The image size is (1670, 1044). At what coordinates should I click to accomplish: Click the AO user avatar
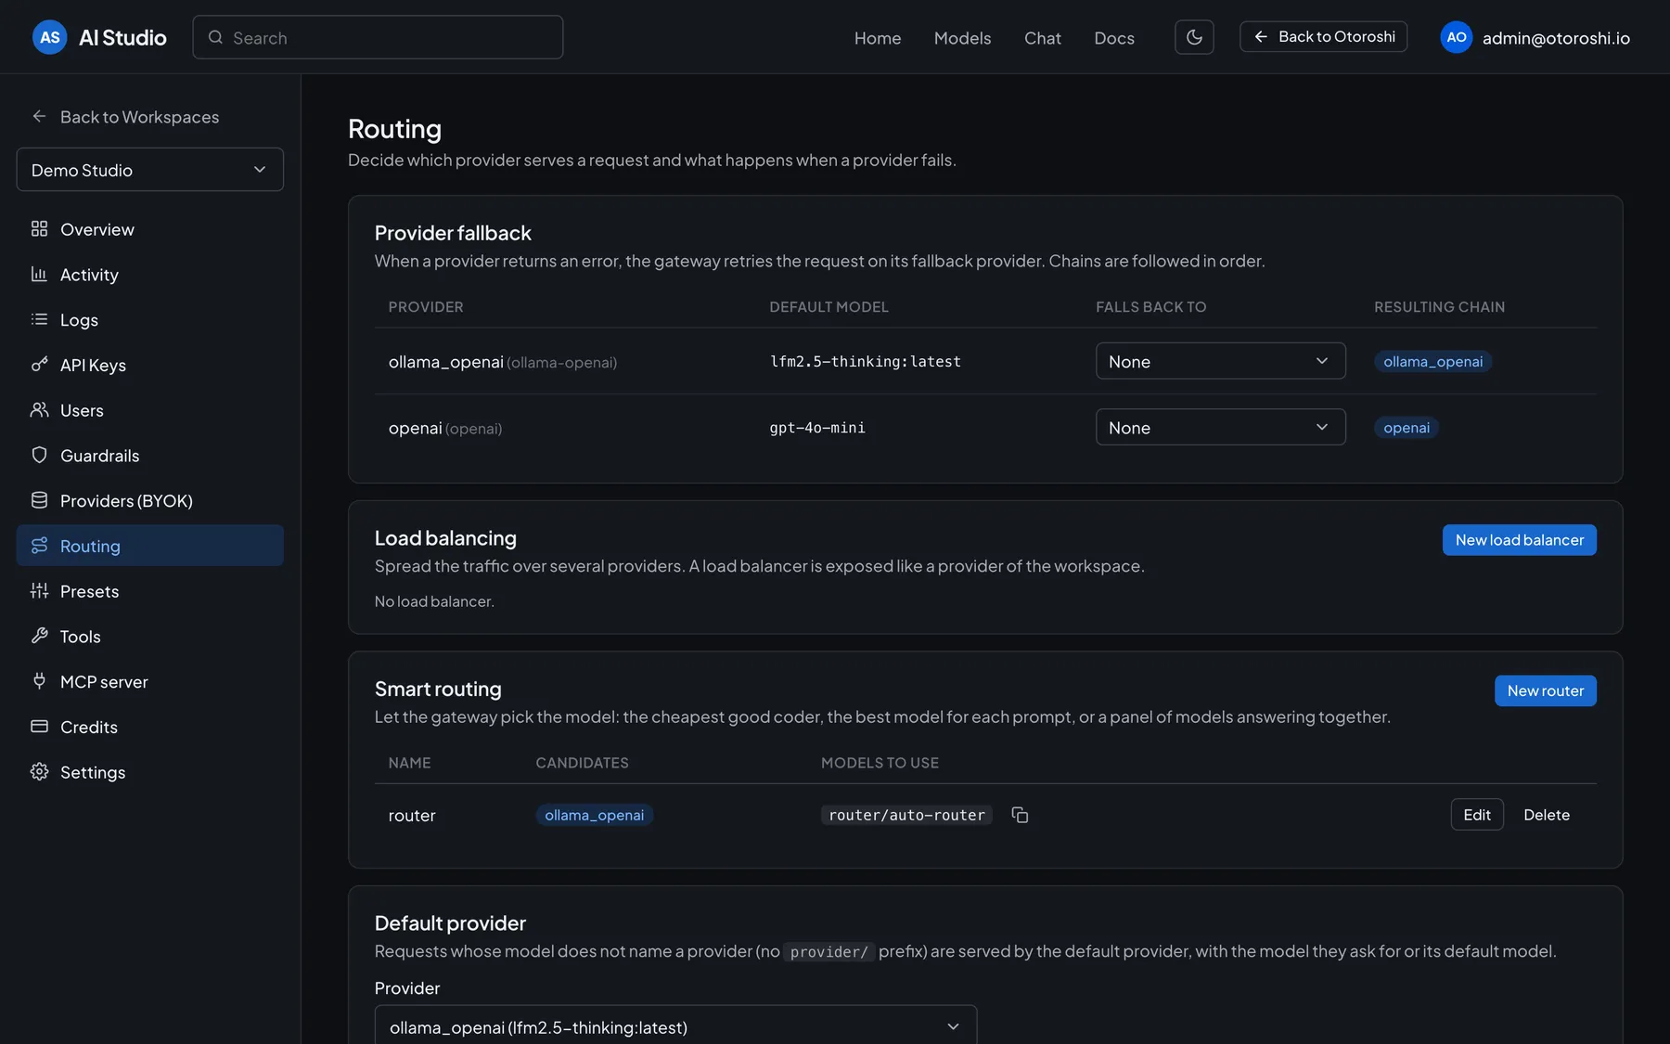[1456, 37]
